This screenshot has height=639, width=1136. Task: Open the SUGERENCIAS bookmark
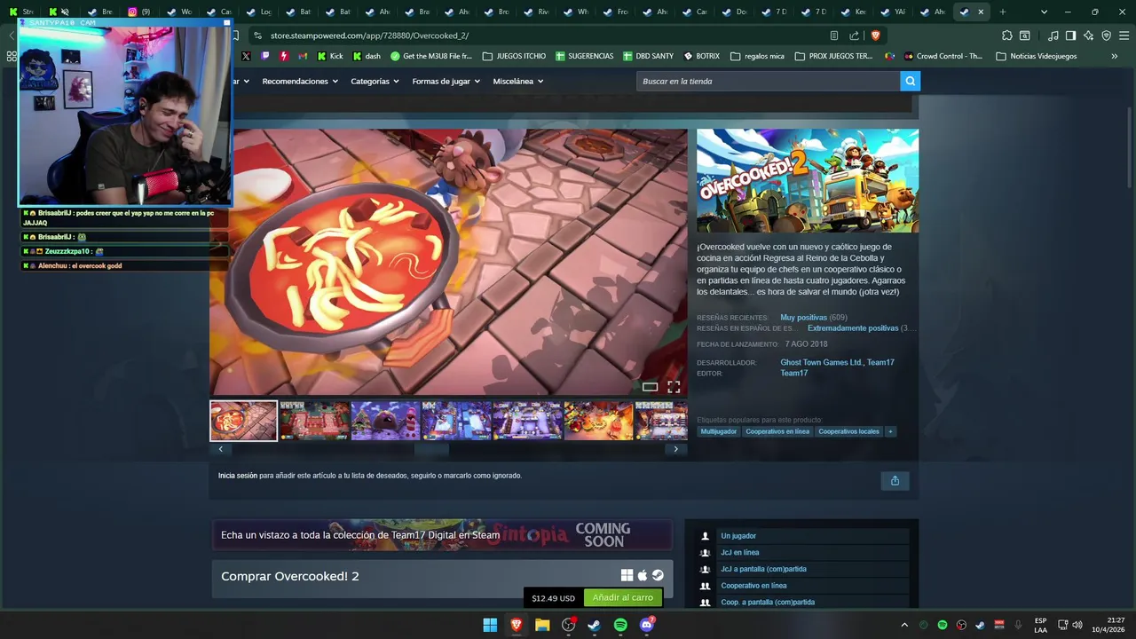(x=584, y=56)
